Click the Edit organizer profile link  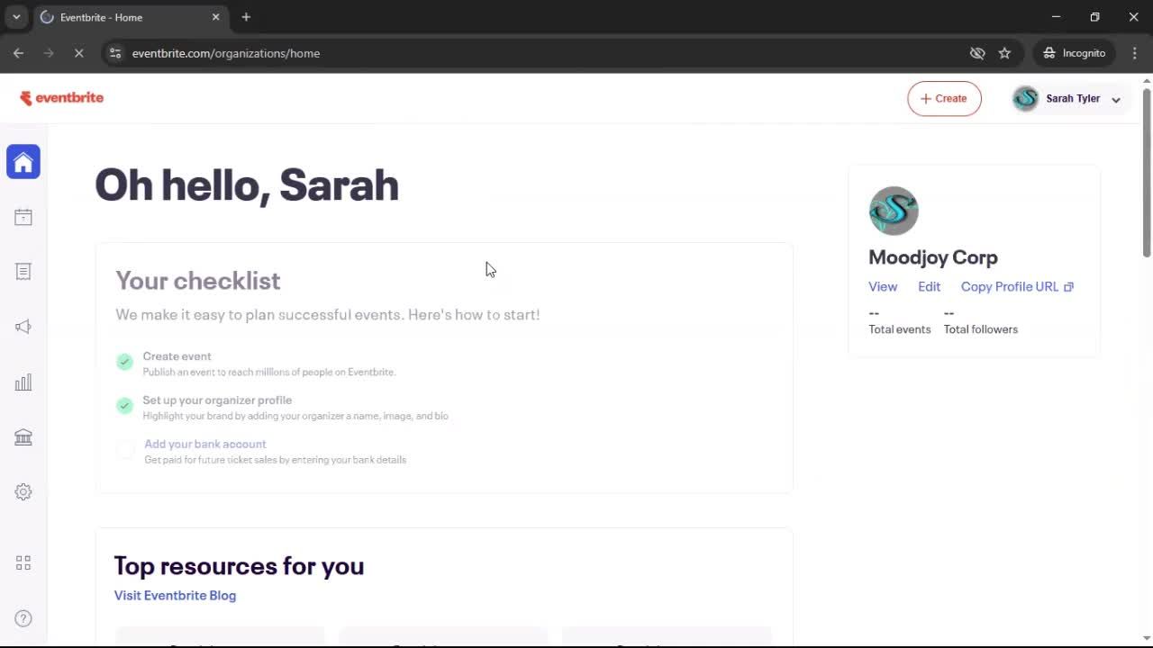[929, 286]
